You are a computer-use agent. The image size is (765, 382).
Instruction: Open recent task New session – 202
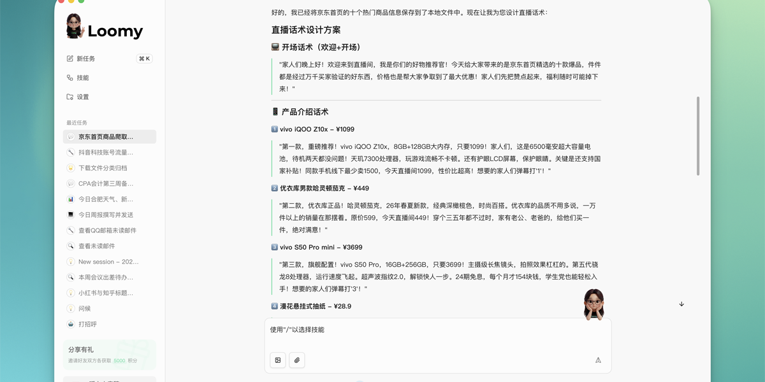click(110, 262)
